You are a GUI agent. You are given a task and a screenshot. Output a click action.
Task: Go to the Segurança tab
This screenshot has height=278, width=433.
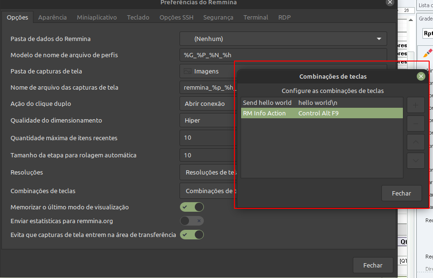pos(218,17)
